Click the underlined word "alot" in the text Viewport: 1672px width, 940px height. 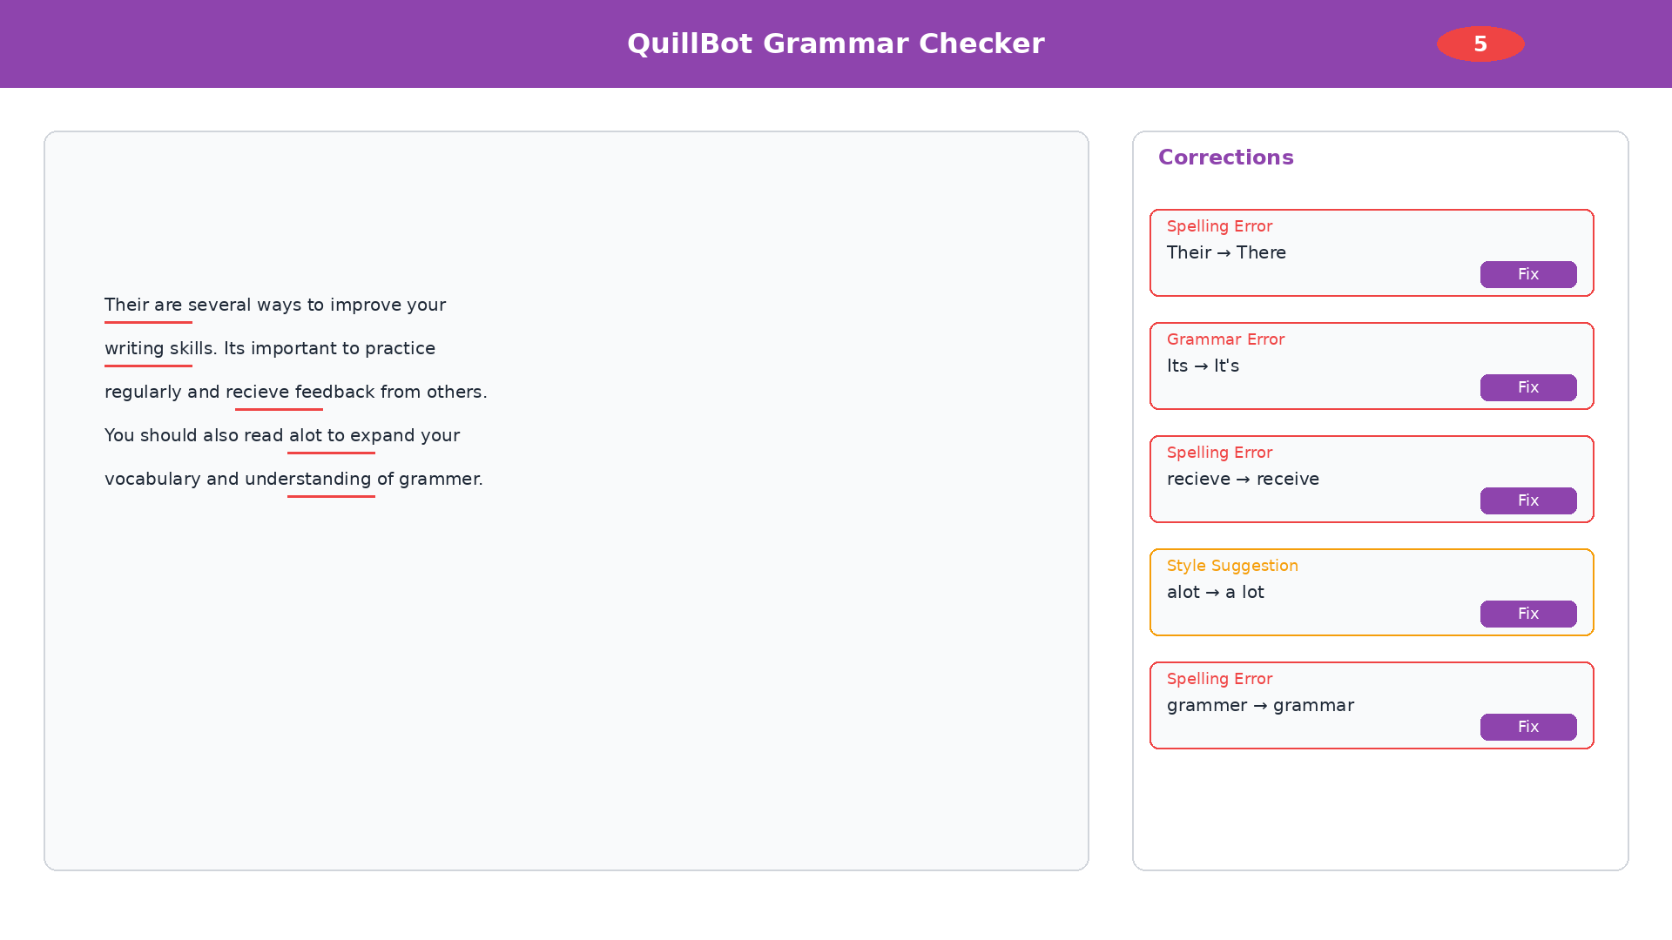click(306, 435)
